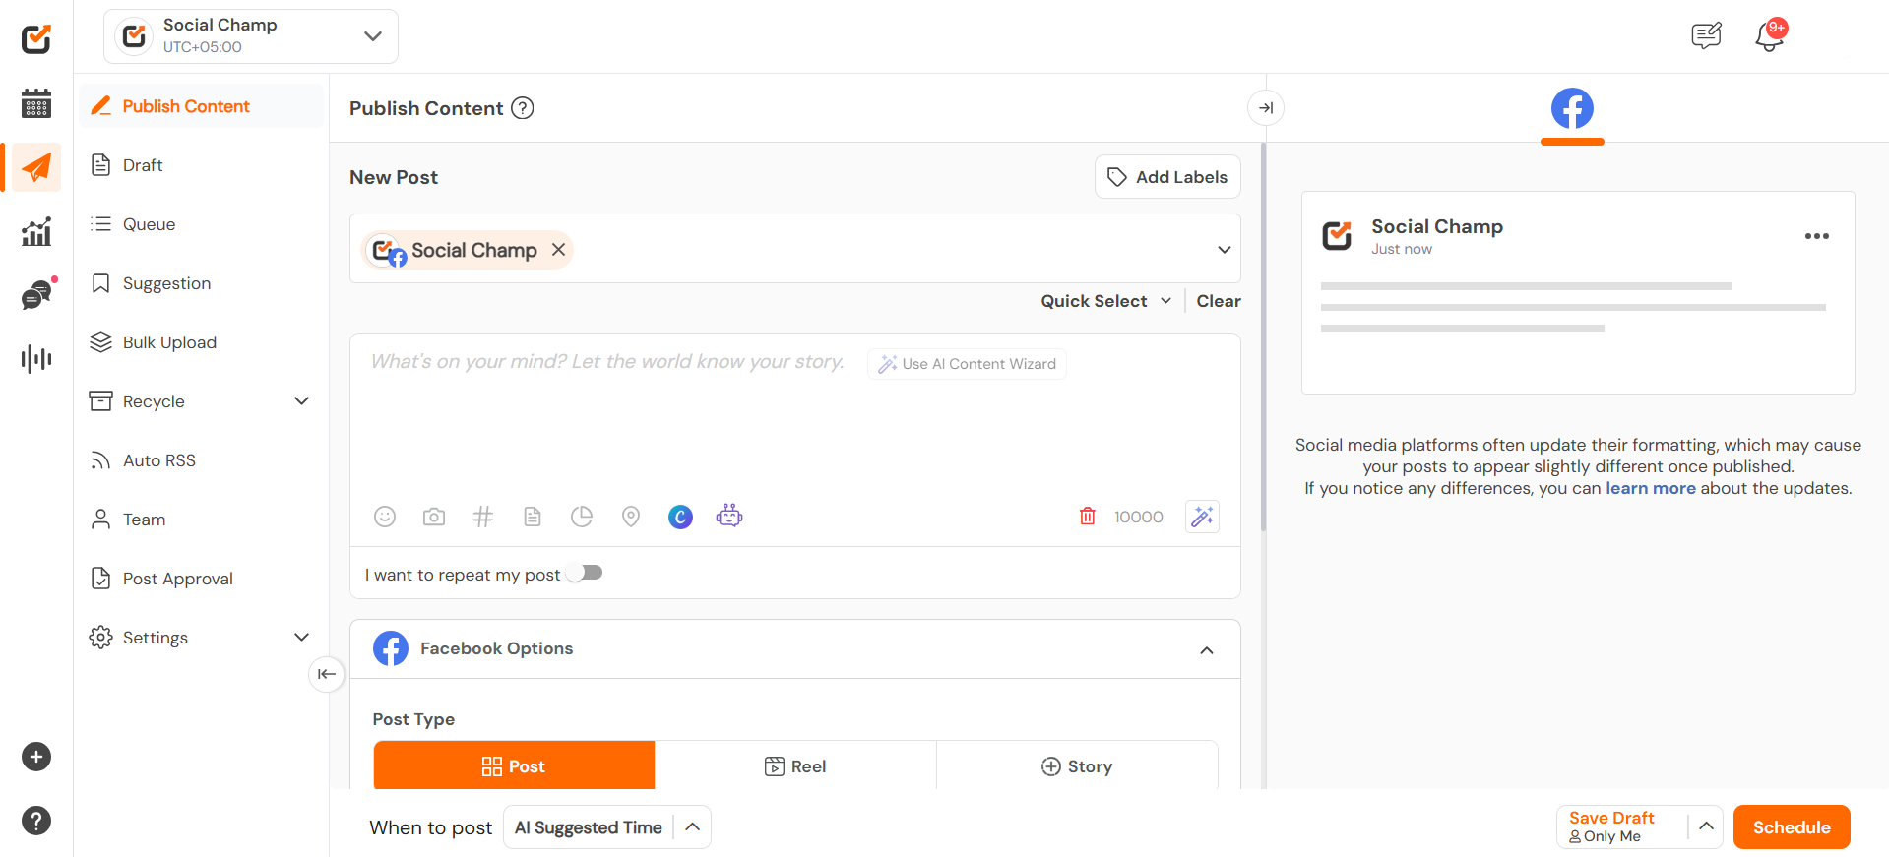1889x857 pixels.
Task: Click the Schedule button
Action: 1792,826
